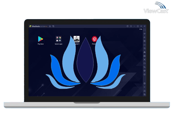The height and width of the screenshot is (118, 172).
Task: Click the rotate/multi-window sidebar icon
Action: 145,67
